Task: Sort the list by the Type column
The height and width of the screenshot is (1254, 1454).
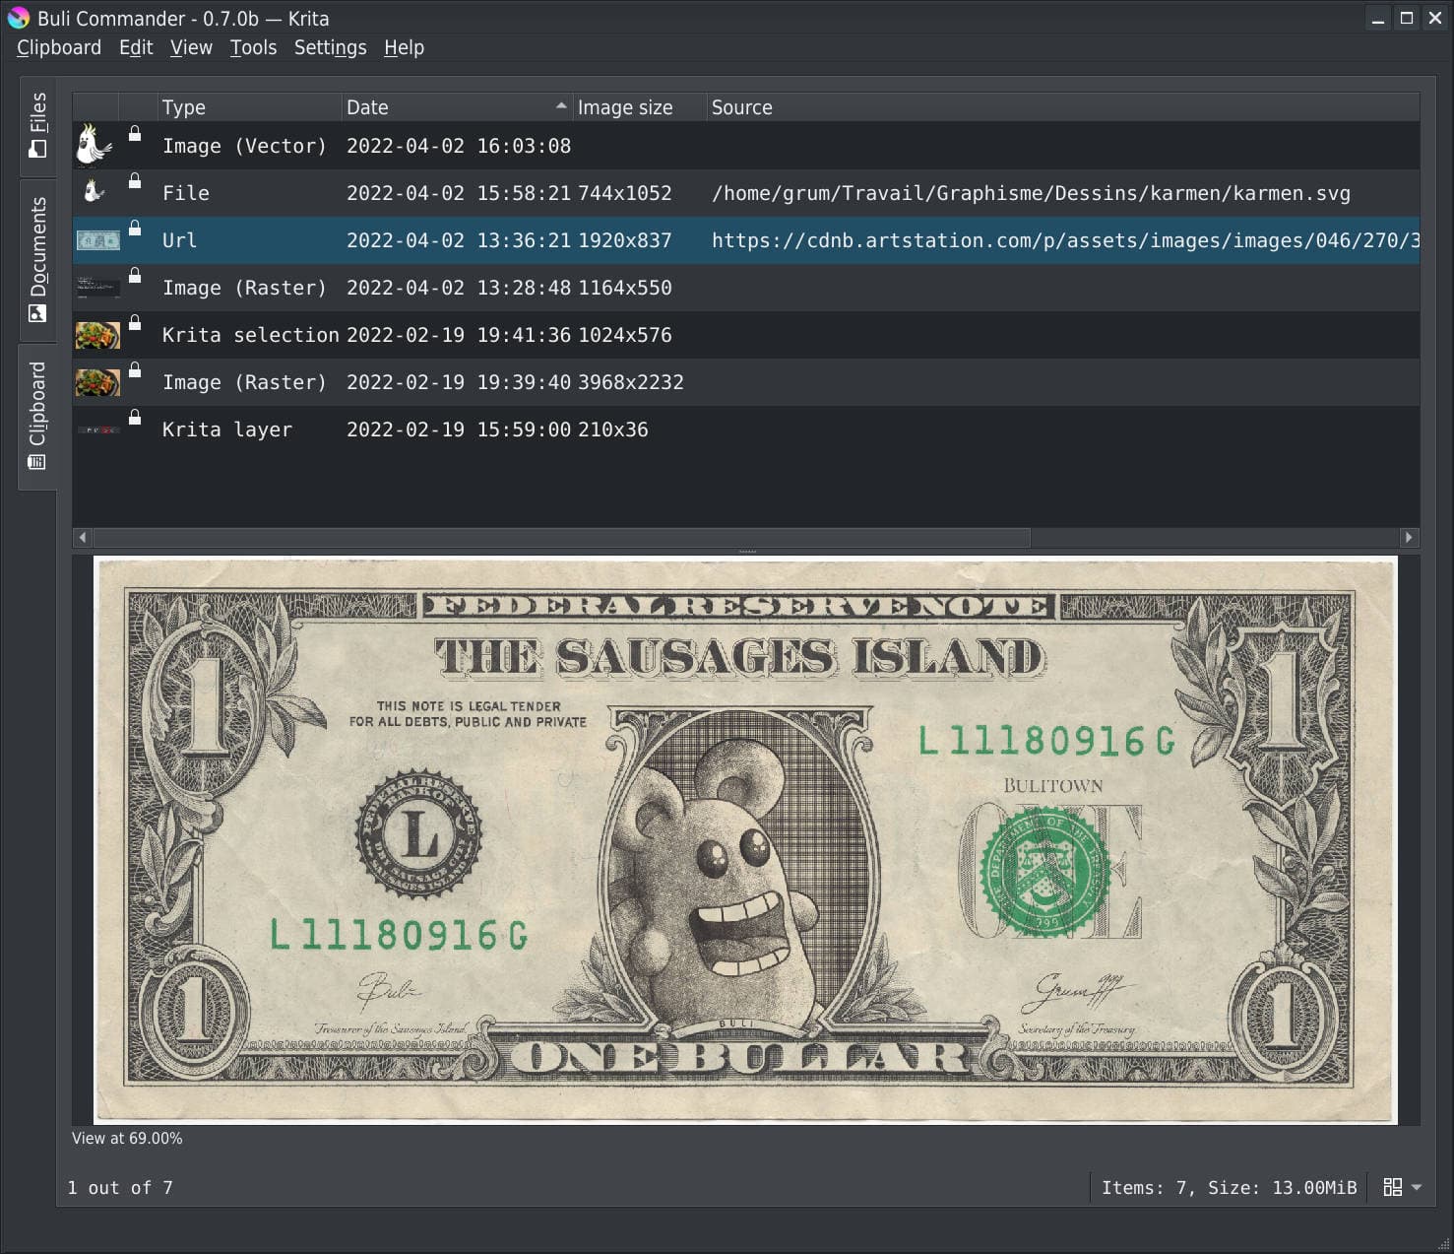Action: 249,107
